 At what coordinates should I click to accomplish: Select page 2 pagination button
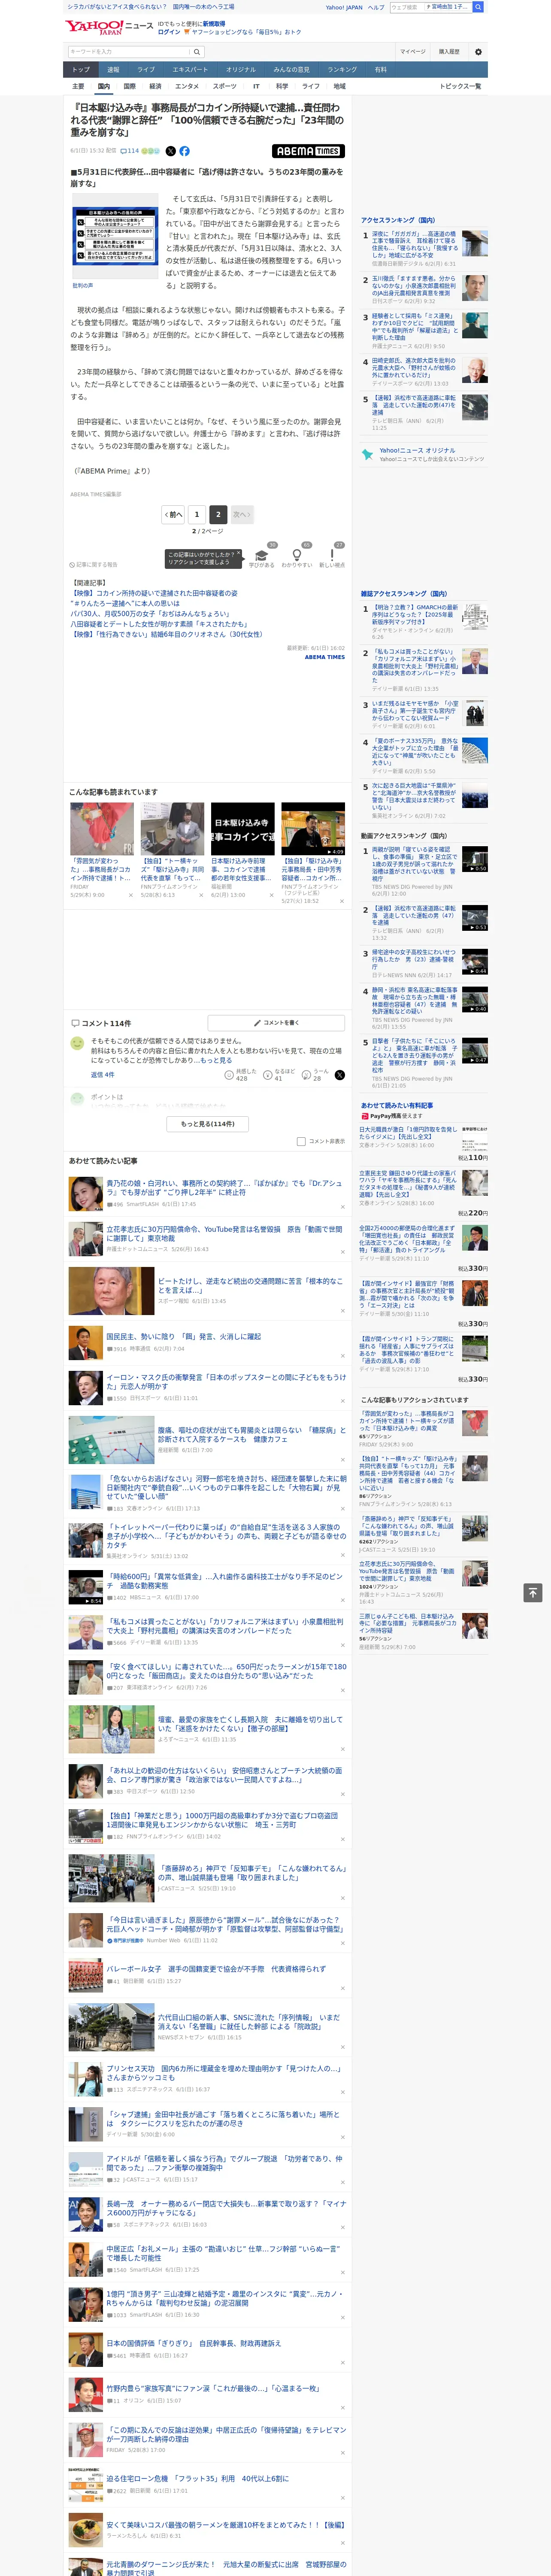(217, 514)
